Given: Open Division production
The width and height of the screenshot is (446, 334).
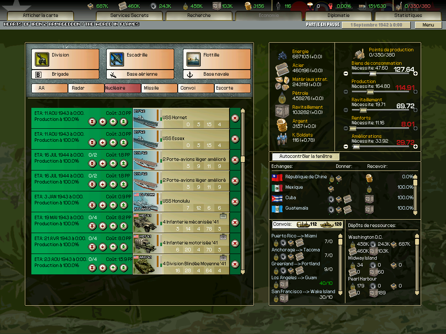Looking at the screenshot, I should (x=65, y=59).
